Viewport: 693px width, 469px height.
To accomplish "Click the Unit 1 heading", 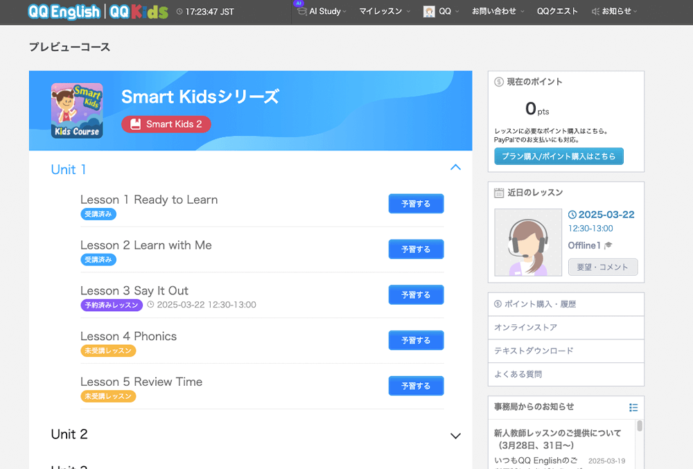I will click(x=69, y=170).
